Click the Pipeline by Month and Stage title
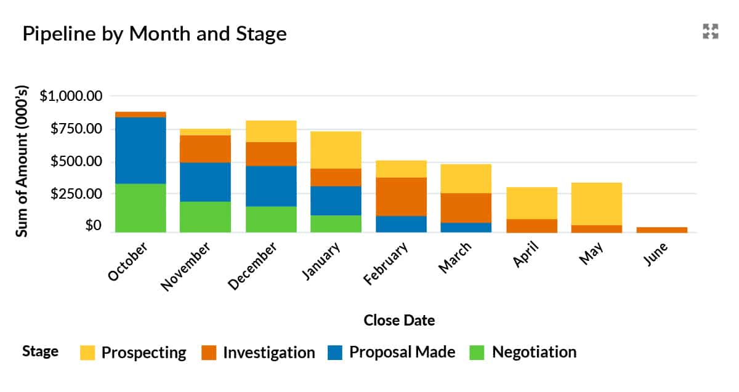This screenshot has width=739, height=392. click(x=155, y=33)
